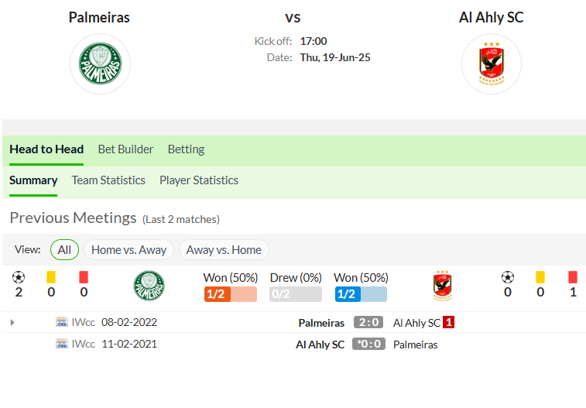Click Palmeiras yellow card icon
Viewport: 586px width, 408px height.
[x=51, y=277]
